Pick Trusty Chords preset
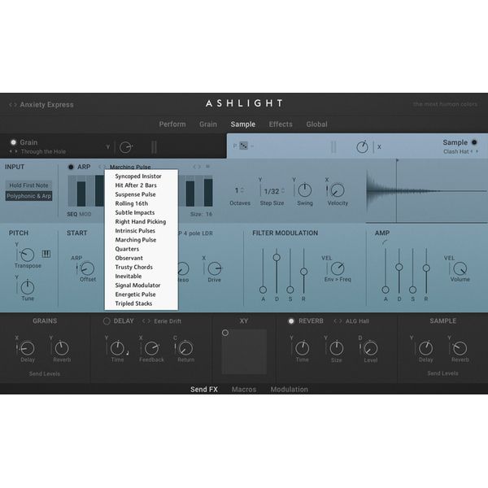 pyautogui.click(x=142, y=267)
